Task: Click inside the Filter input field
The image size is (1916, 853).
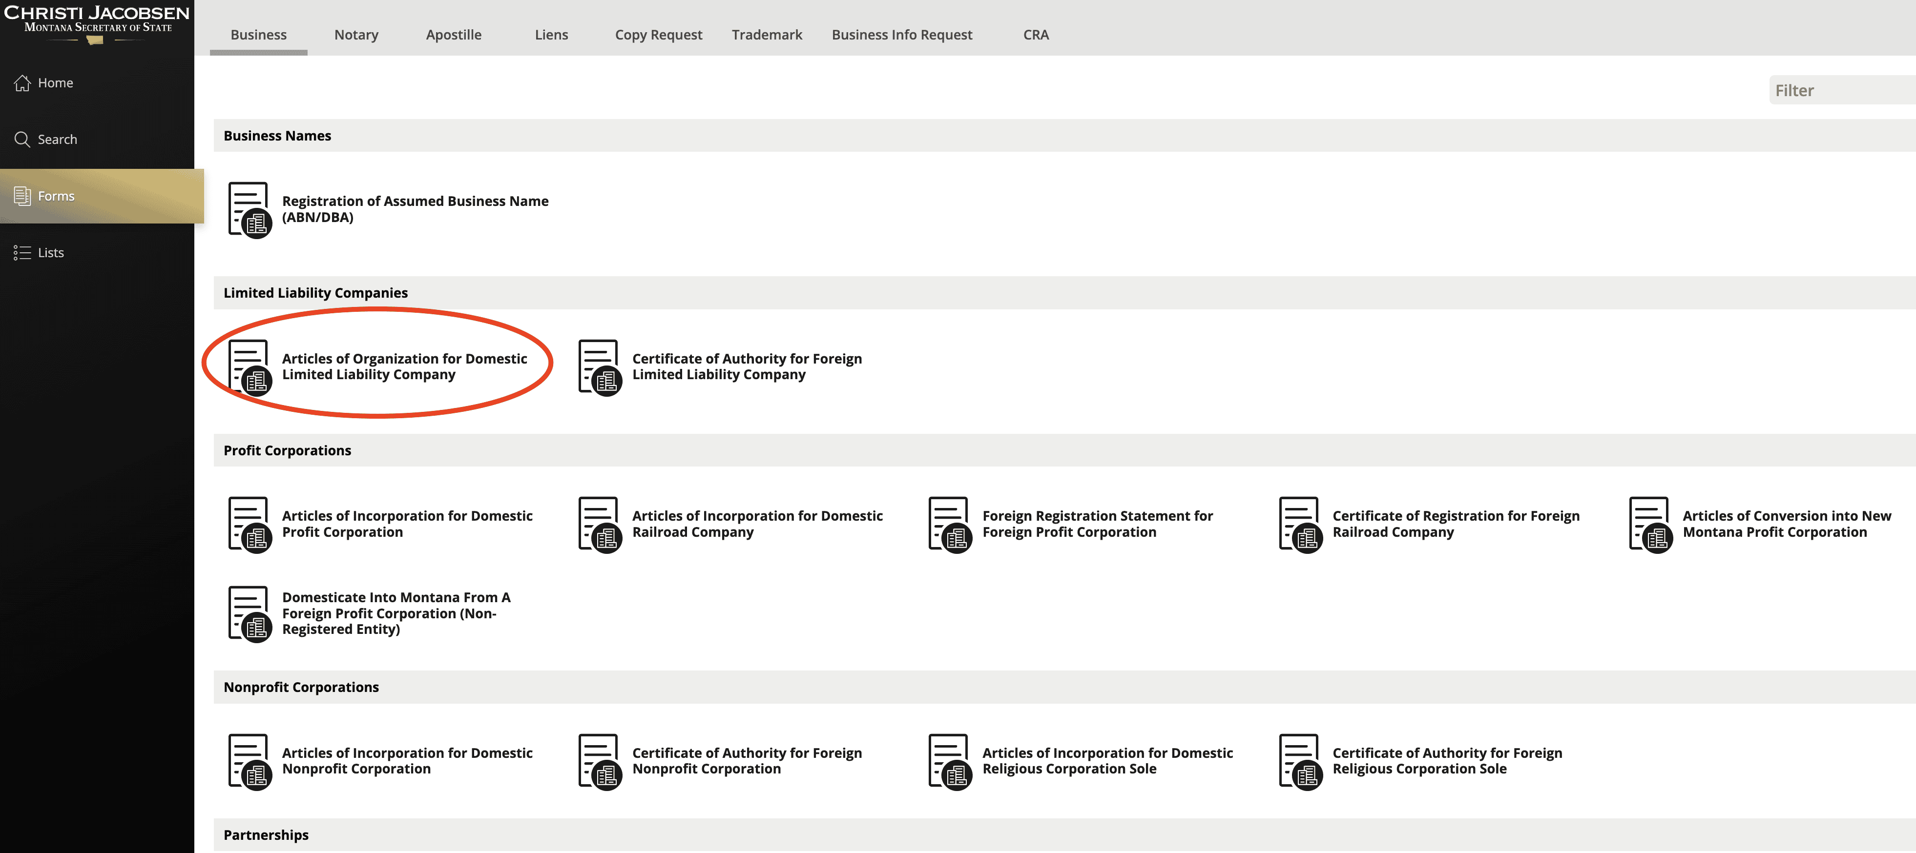Action: 1841,91
